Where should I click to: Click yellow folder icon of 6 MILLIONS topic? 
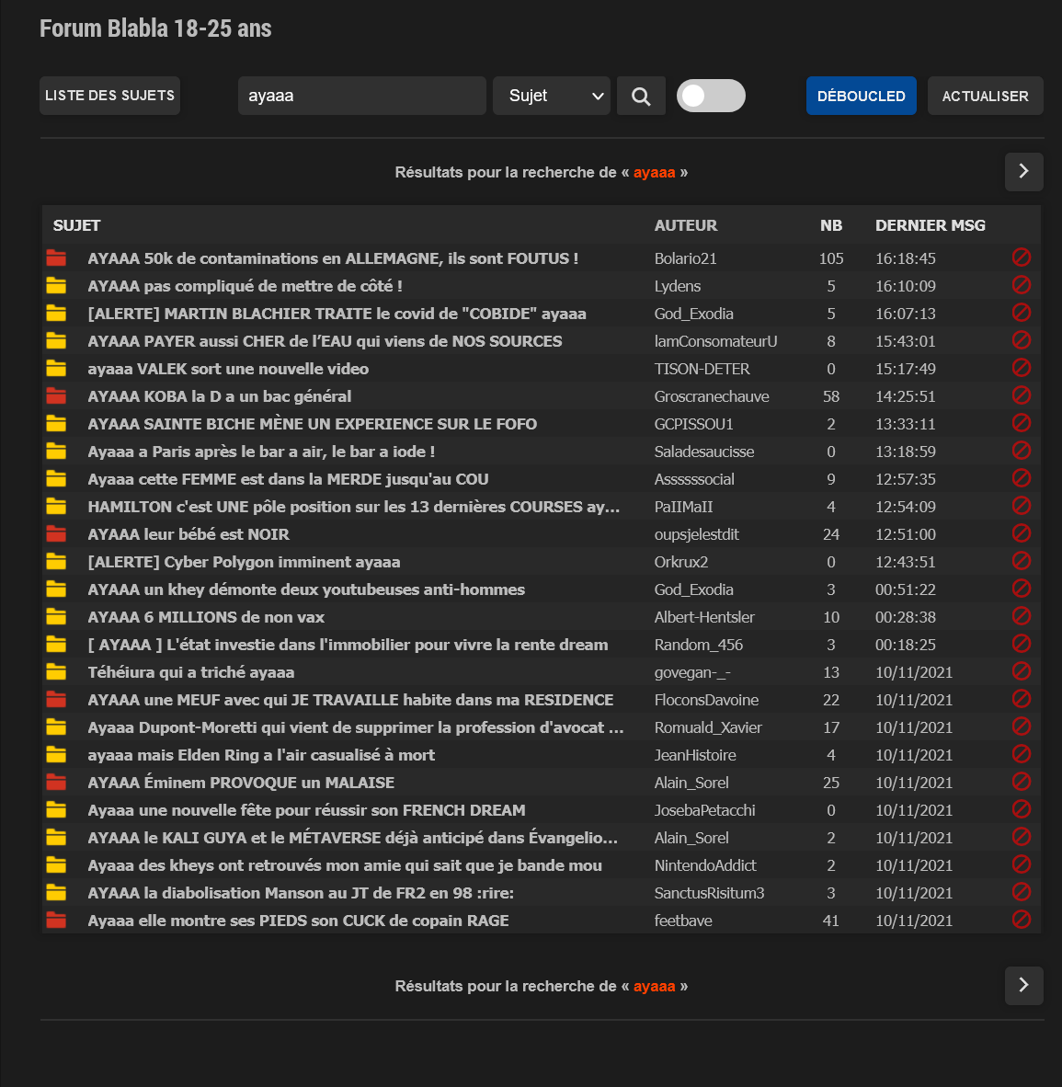point(56,616)
